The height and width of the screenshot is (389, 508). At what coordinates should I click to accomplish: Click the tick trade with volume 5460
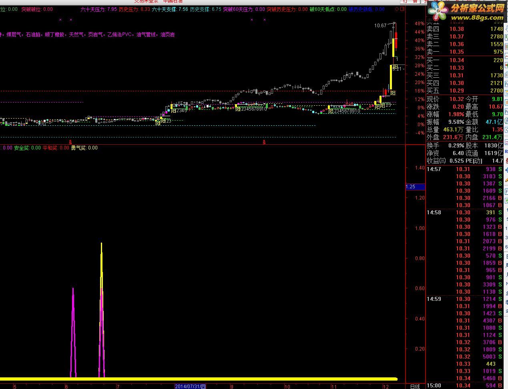point(489,378)
